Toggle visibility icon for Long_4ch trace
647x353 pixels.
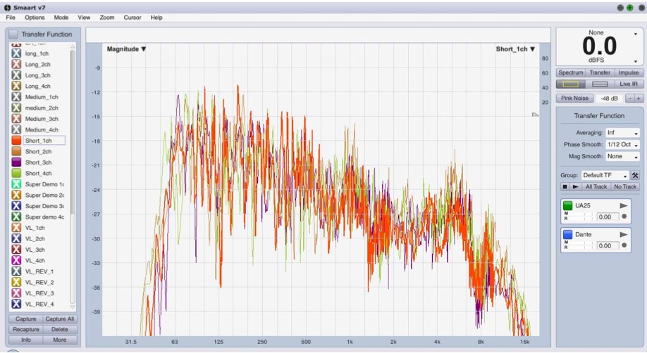point(16,86)
